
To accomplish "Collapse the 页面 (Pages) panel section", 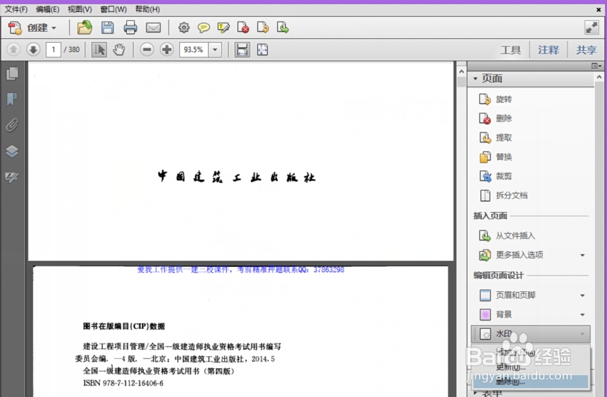I will 475,78.
